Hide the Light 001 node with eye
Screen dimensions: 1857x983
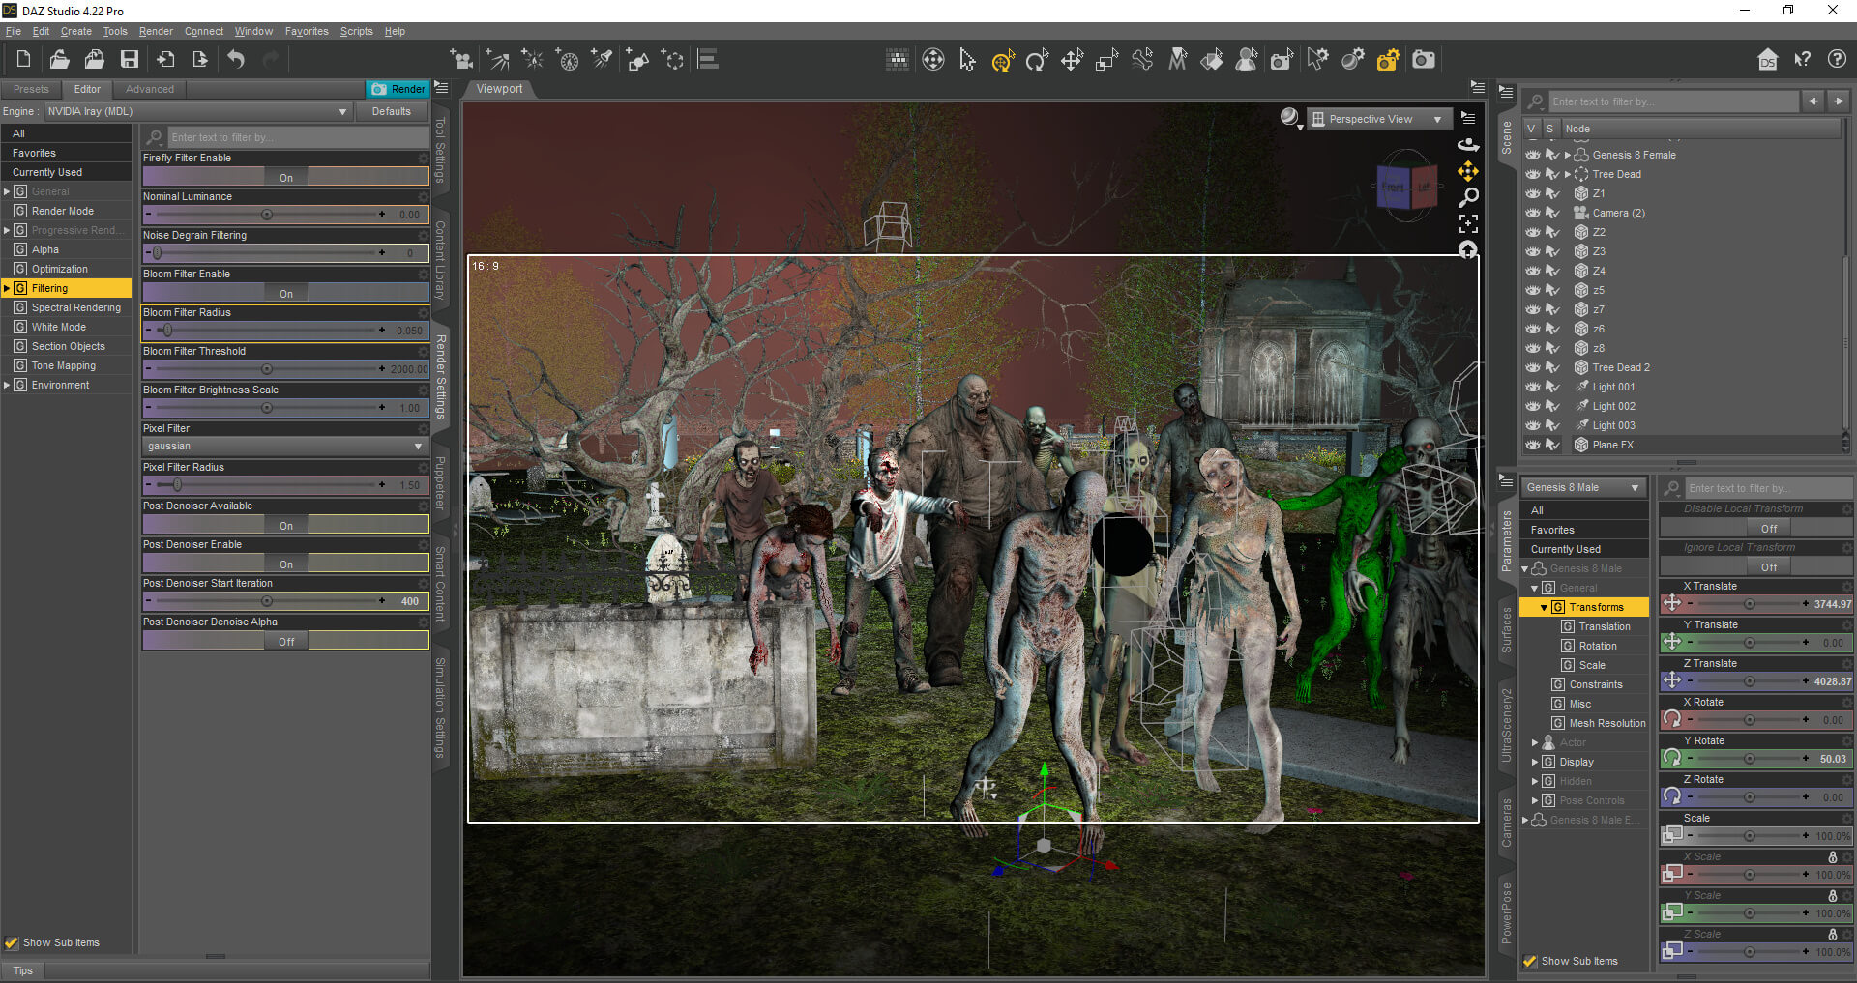pyautogui.click(x=1533, y=387)
